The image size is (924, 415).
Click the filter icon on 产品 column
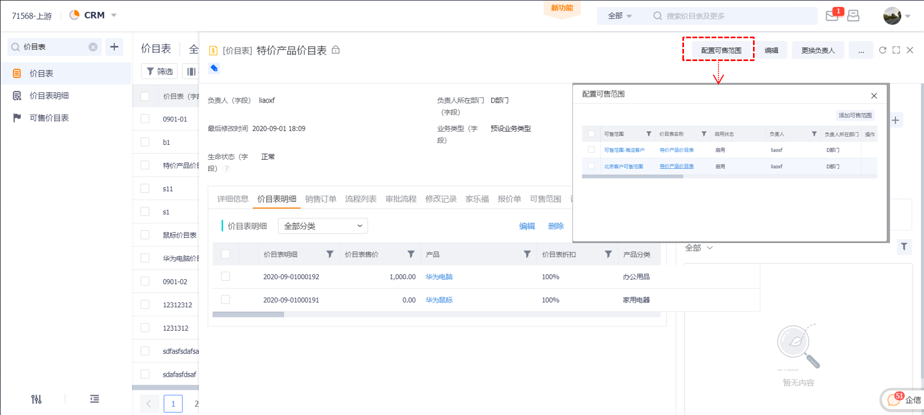click(x=527, y=254)
